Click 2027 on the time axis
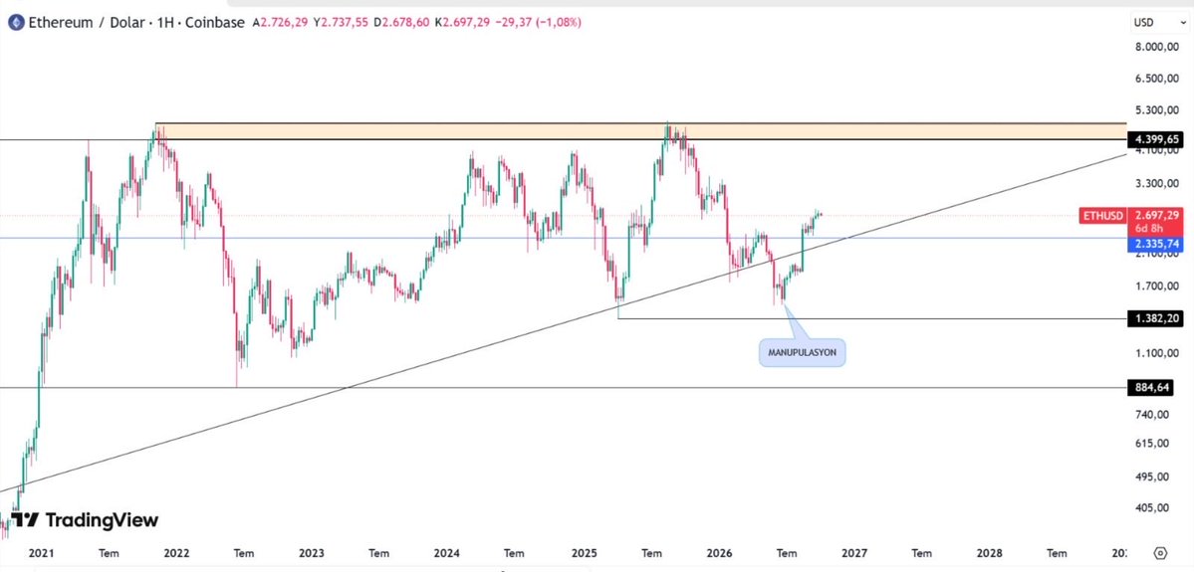This screenshot has height=572, width=1194. tap(853, 553)
